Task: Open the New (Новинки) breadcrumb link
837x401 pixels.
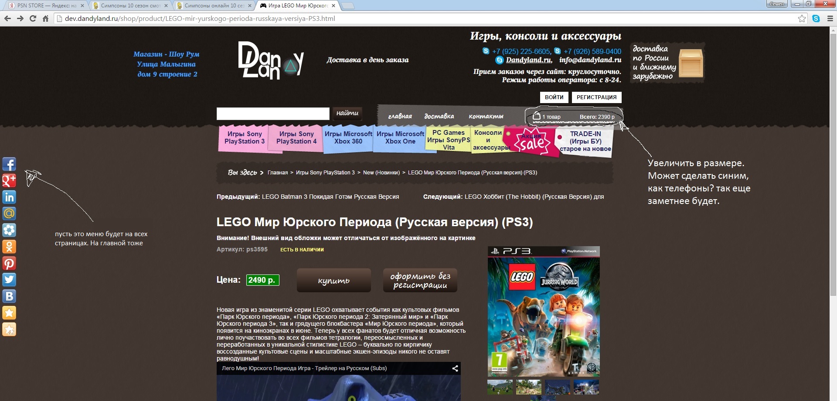Action: tap(381, 173)
